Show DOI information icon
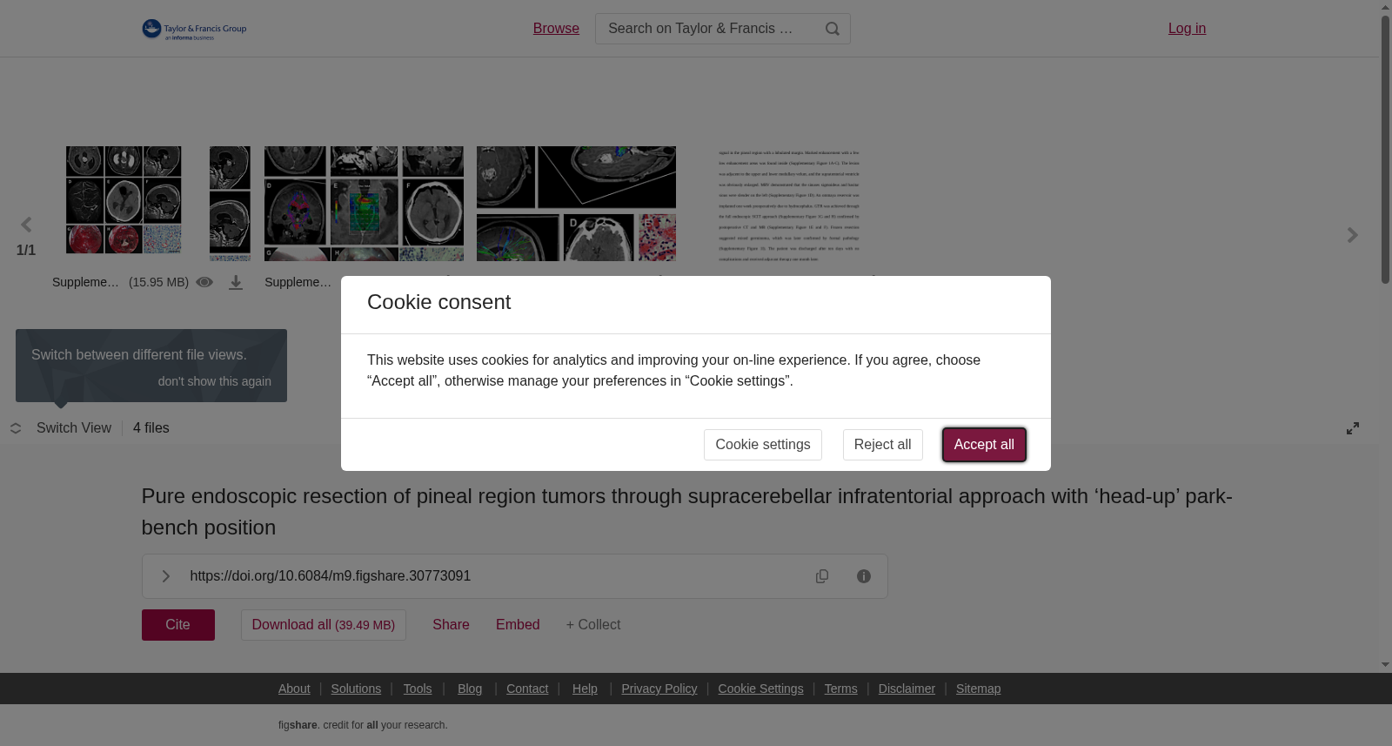This screenshot has width=1392, height=746. tap(864, 576)
